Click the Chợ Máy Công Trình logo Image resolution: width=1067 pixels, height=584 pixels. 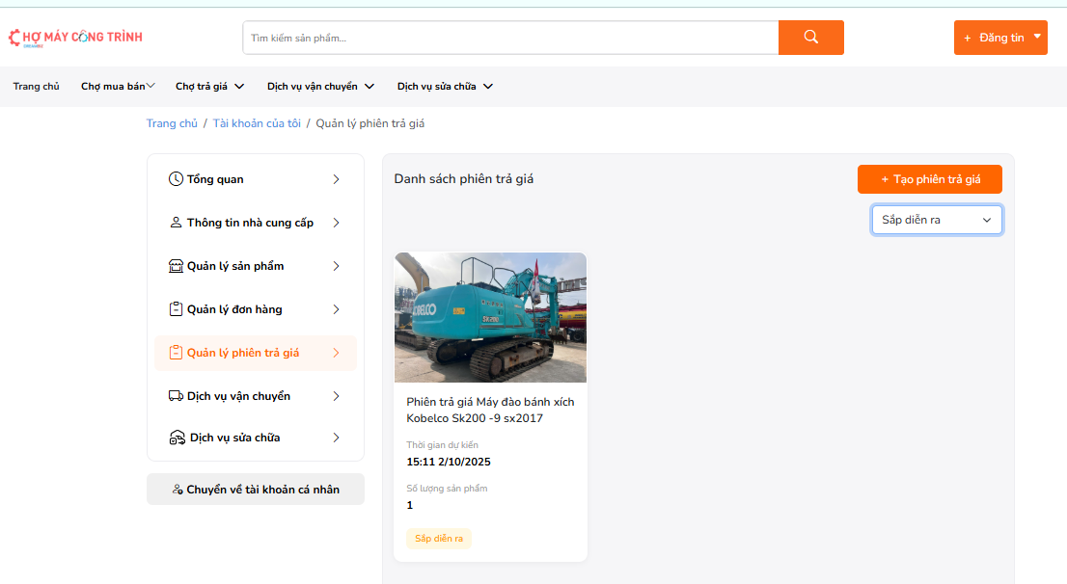point(75,38)
